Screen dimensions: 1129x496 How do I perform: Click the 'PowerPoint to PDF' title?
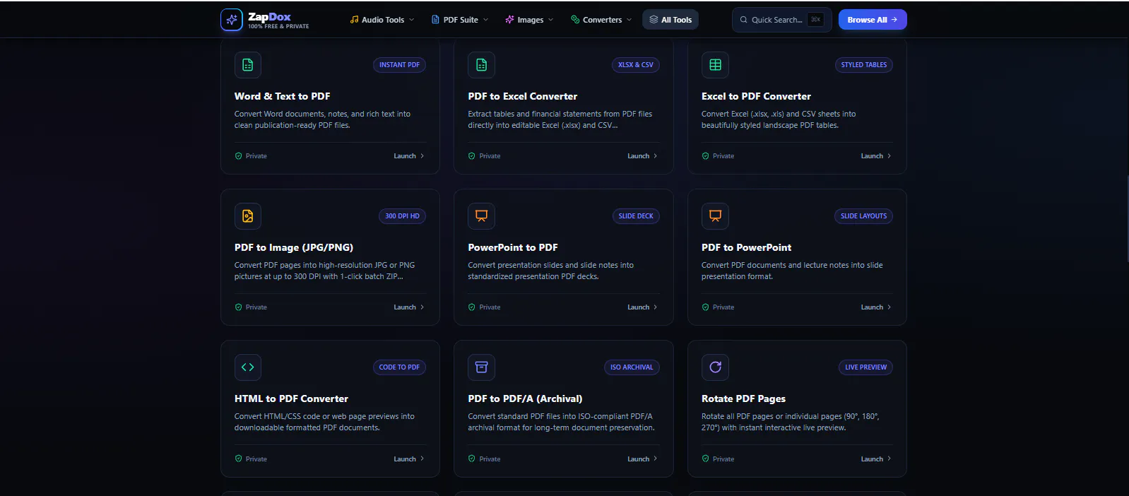pos(513,247)
